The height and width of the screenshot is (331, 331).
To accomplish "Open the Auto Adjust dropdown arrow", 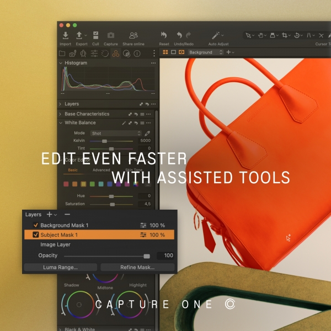I will pyautogui.click(x=222, y=35).
